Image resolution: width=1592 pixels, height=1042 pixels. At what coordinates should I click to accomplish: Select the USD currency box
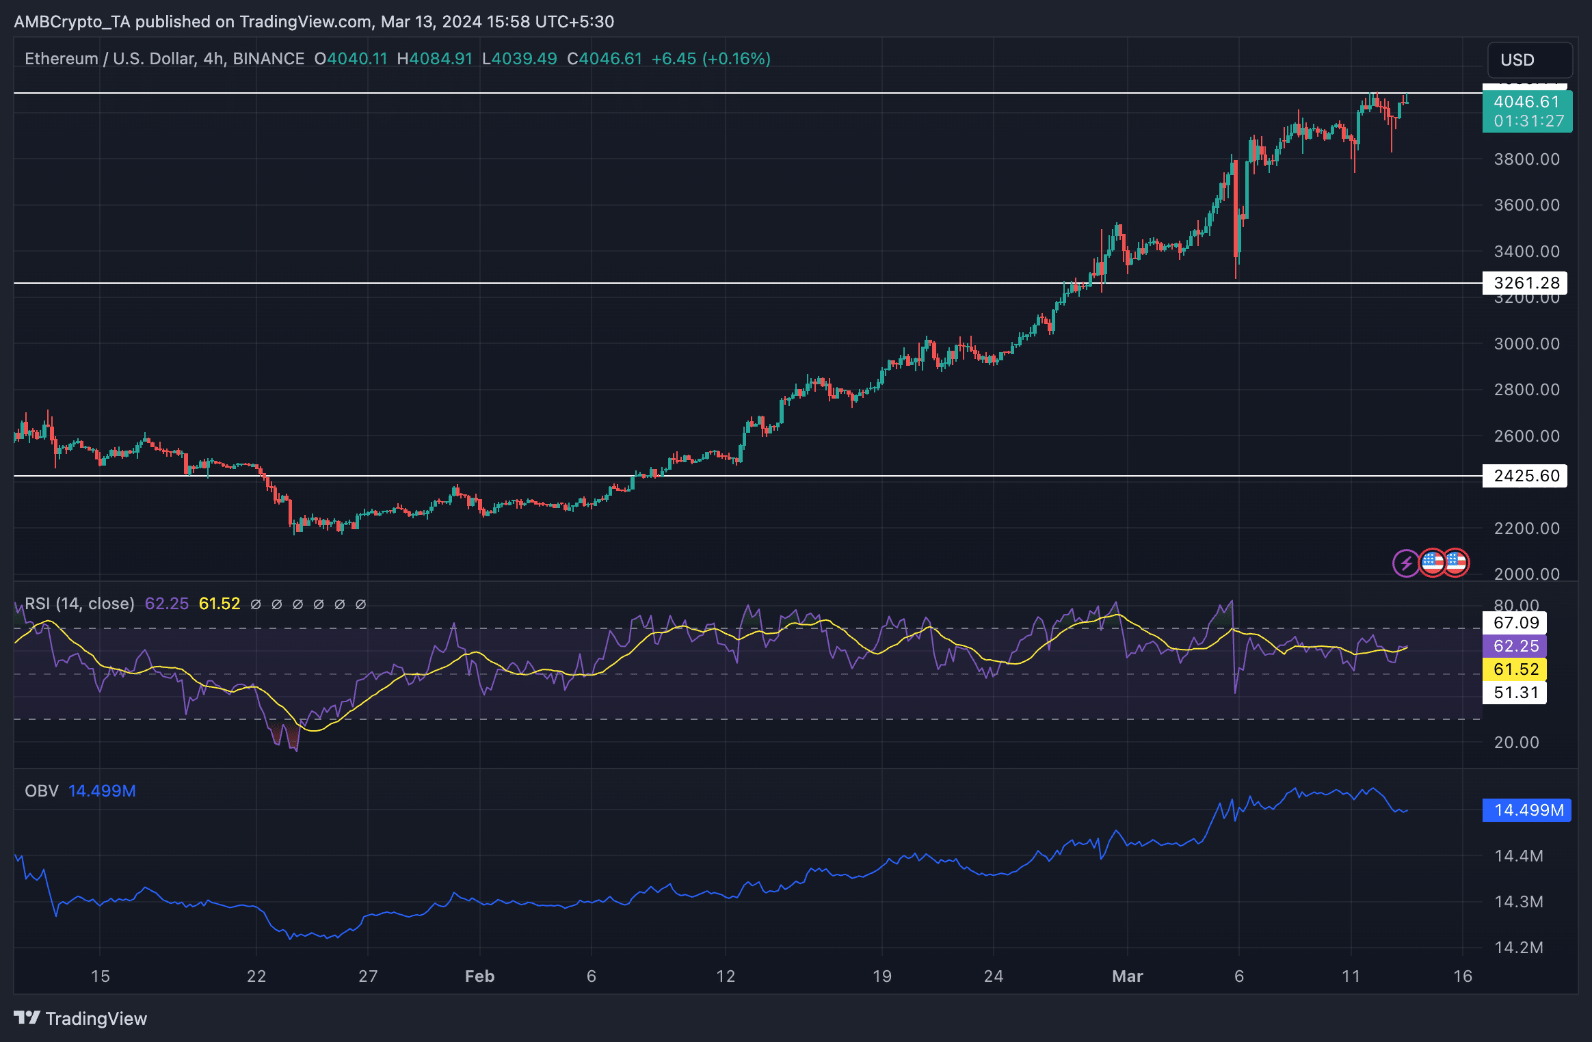tap(1530, 60)
